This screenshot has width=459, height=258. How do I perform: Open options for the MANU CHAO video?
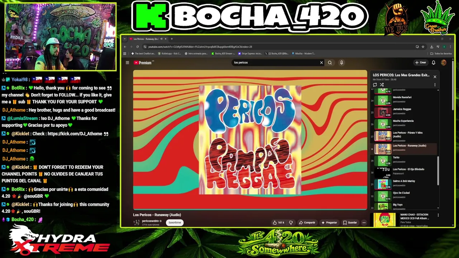point(438,215)
